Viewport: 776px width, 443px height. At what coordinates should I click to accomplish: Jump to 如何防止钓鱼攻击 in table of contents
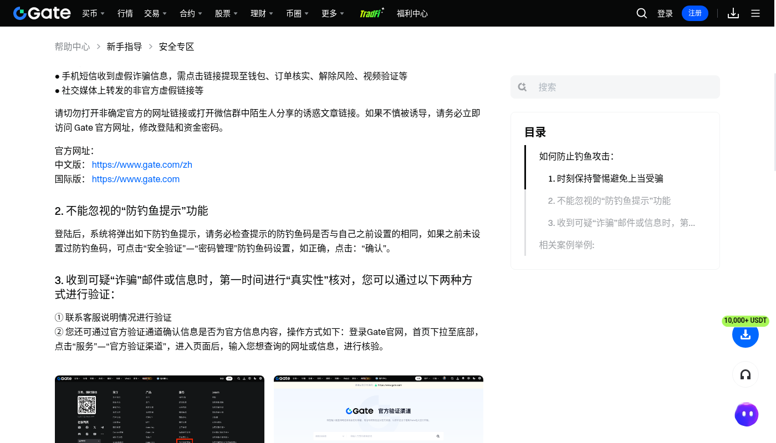576,156
